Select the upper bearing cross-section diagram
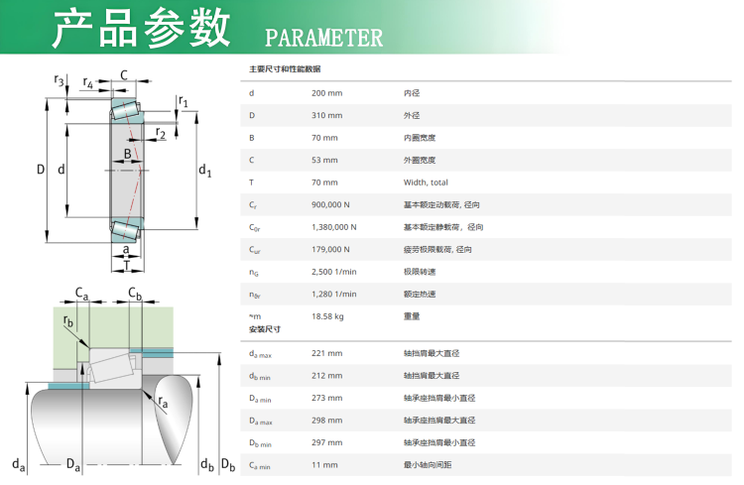This screenshot has width=744, height=485. pyautogui.click(x=124, y=169)
